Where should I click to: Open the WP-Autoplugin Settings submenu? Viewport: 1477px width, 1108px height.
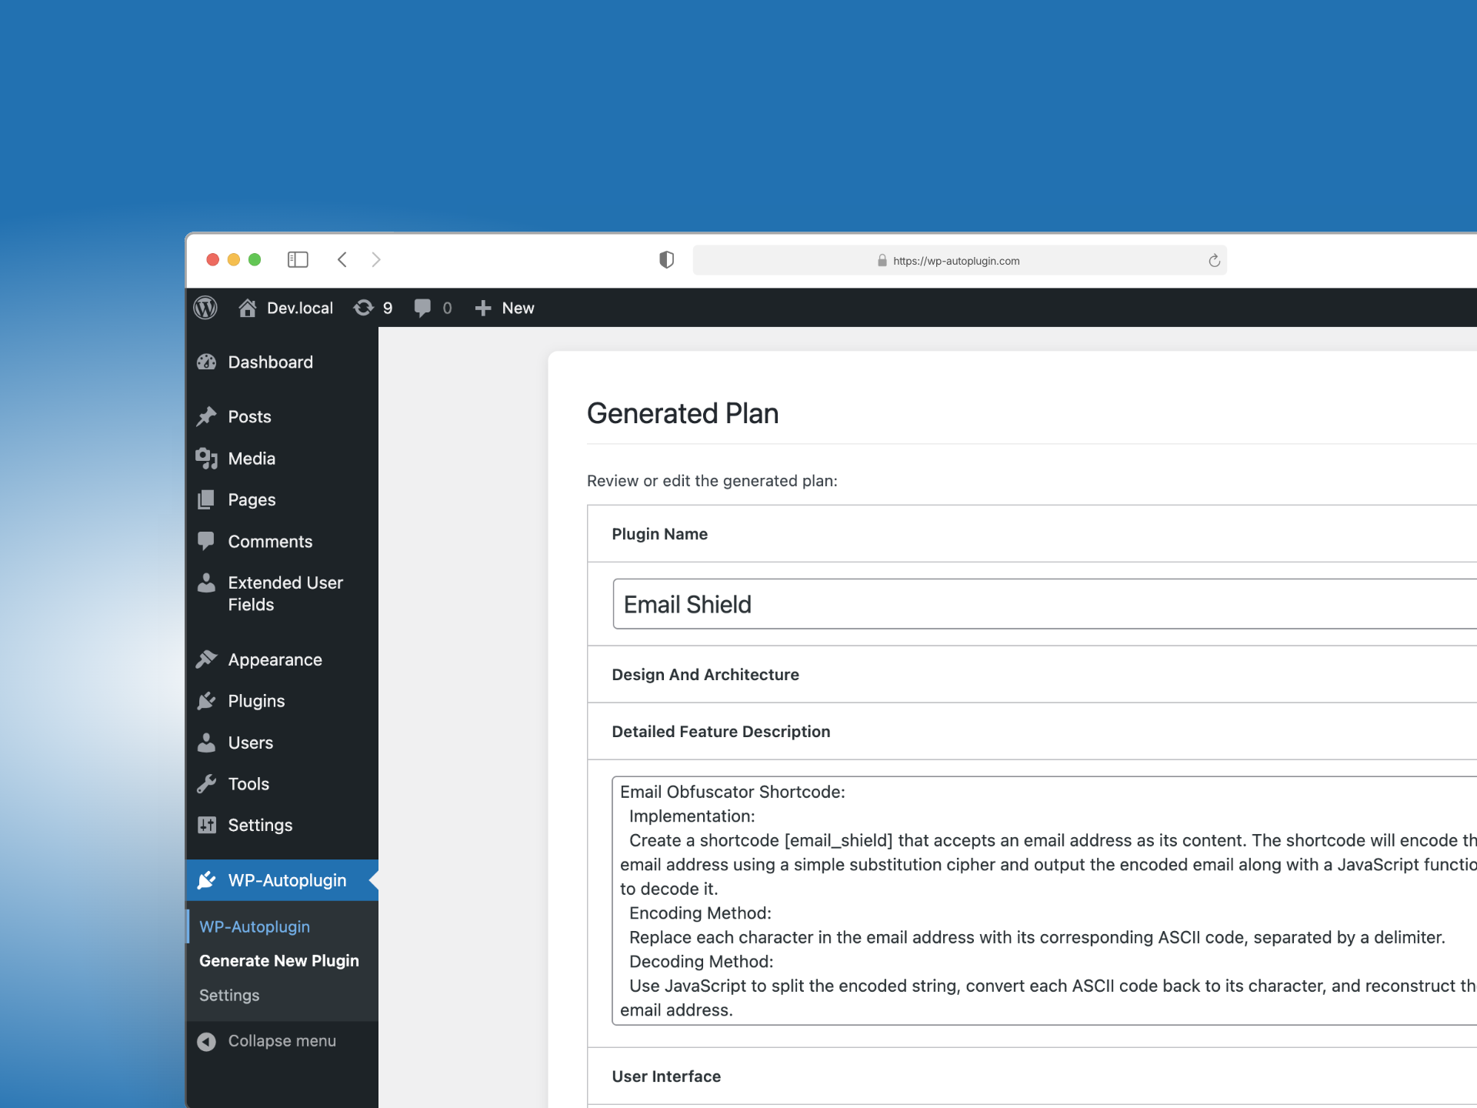(228, 995)
